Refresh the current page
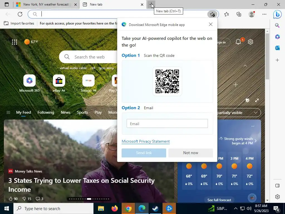 (x=20, y=14)
